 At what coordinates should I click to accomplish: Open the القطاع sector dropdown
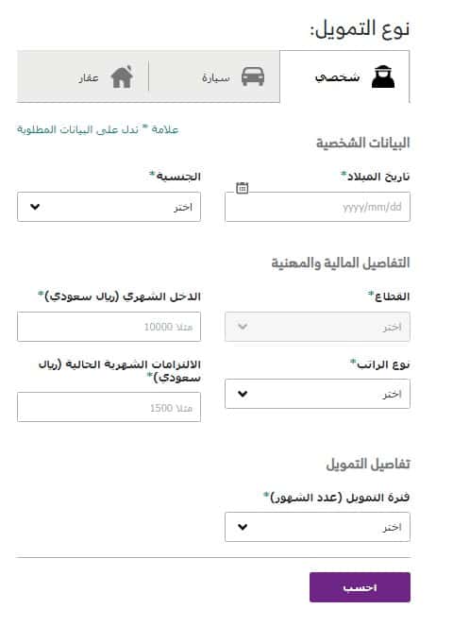tap(317, 327)
